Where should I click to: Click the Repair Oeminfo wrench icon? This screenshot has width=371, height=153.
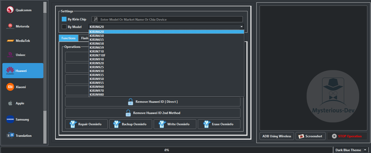pyautogui.click(x=73, y=124)
